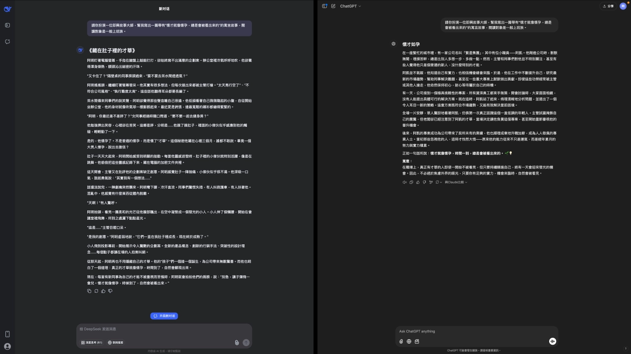Click ChatGPT story heading 懷才如孕
This screenshot has width=631, height=354.
(411, 44)
